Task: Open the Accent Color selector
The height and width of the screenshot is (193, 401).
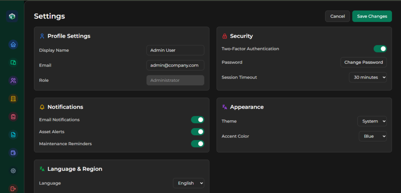Action: 372,136
